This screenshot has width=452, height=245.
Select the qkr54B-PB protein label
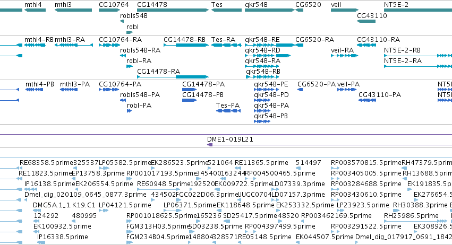tap(271, 116)
